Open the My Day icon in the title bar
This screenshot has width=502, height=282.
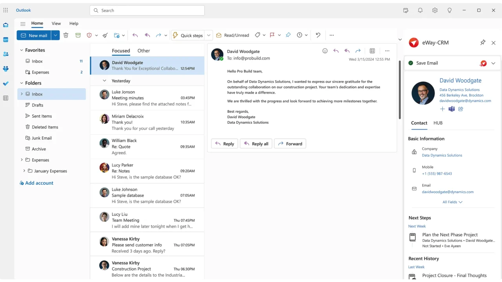406,11
